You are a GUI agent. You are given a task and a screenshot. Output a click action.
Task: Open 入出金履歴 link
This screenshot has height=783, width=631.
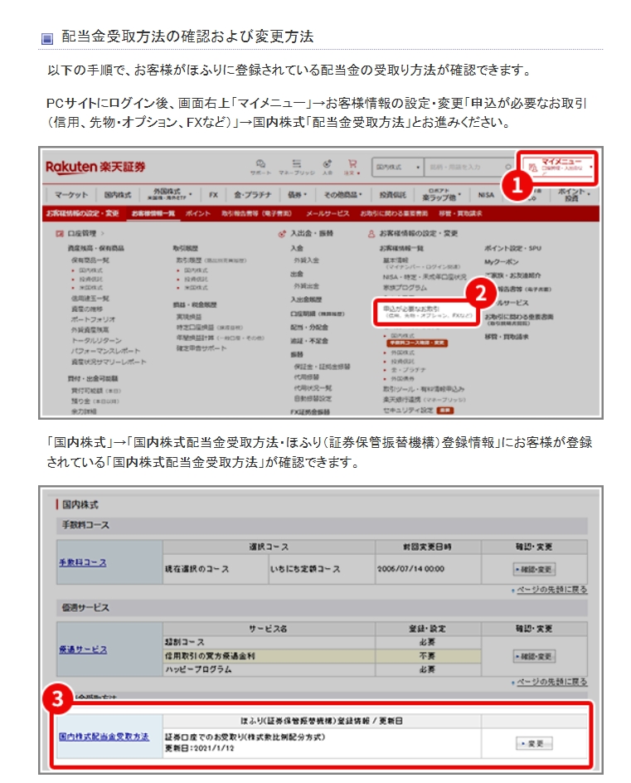(x=307, y=299)
